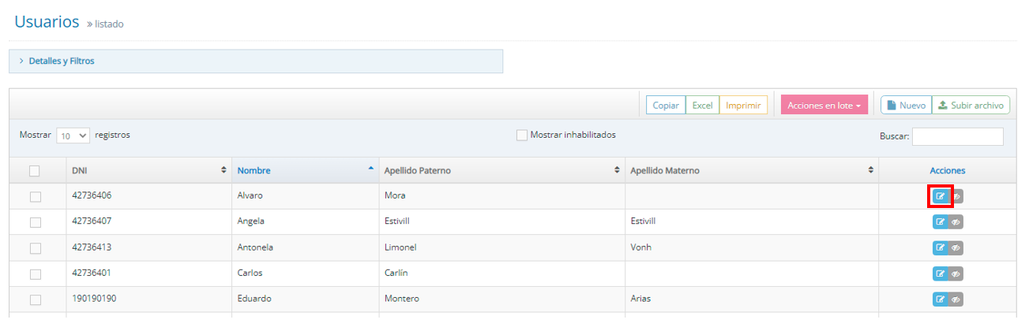Click the eye icon in Alvaro's row
1029x327 pixels.
(956, 196)
